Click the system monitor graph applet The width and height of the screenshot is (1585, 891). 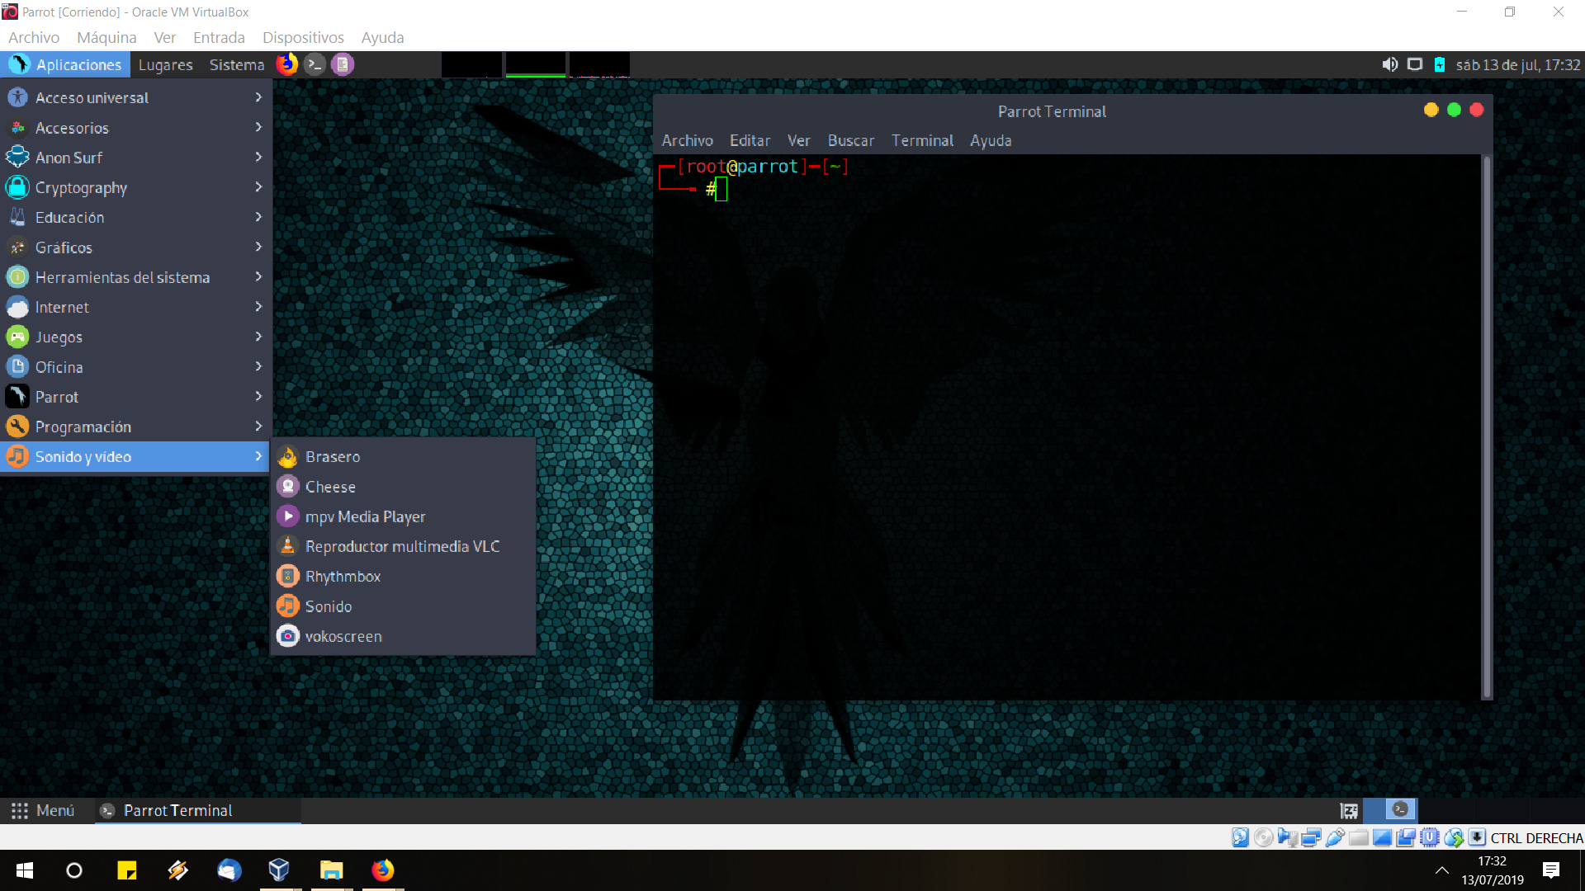point(536,64)
